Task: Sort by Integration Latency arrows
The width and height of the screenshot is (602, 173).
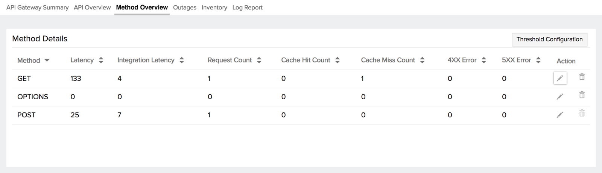Action: 182,60
